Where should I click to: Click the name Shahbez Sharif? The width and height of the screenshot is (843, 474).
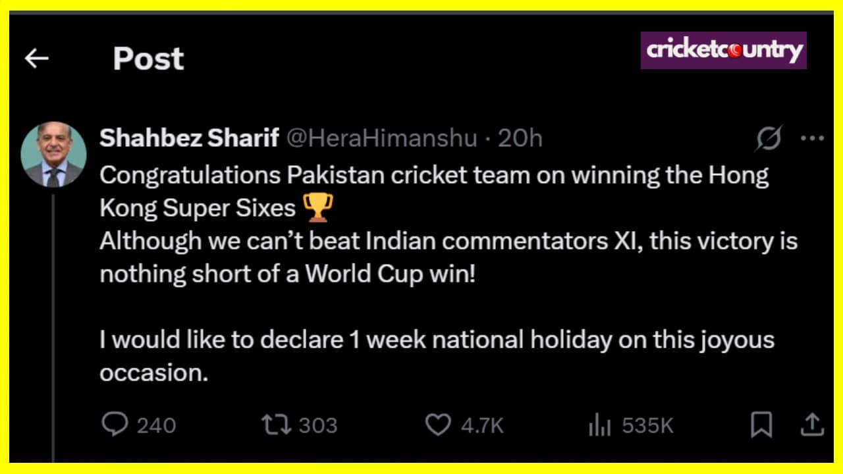190,138
